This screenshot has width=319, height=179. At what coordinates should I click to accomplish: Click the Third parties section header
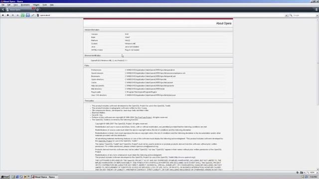tap(158, 100)
